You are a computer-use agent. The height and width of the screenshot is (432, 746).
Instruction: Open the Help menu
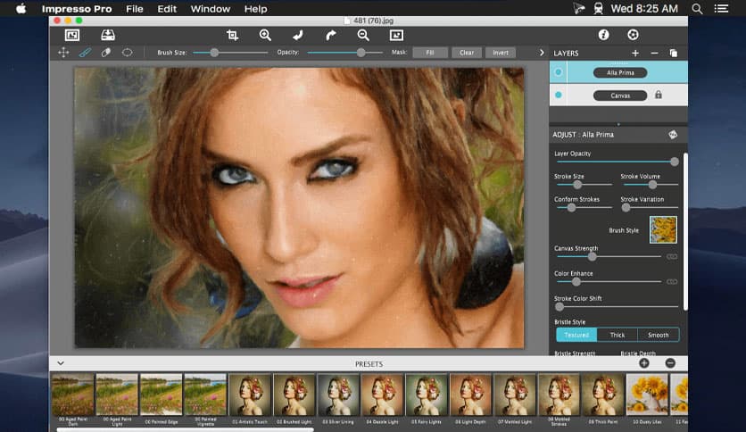(x=255, y=9)
